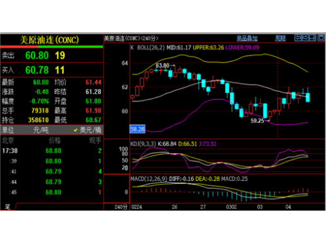Select the 美元/桶 unit option
The width and height of the screenshot is (326, 244).
point(87,130)
